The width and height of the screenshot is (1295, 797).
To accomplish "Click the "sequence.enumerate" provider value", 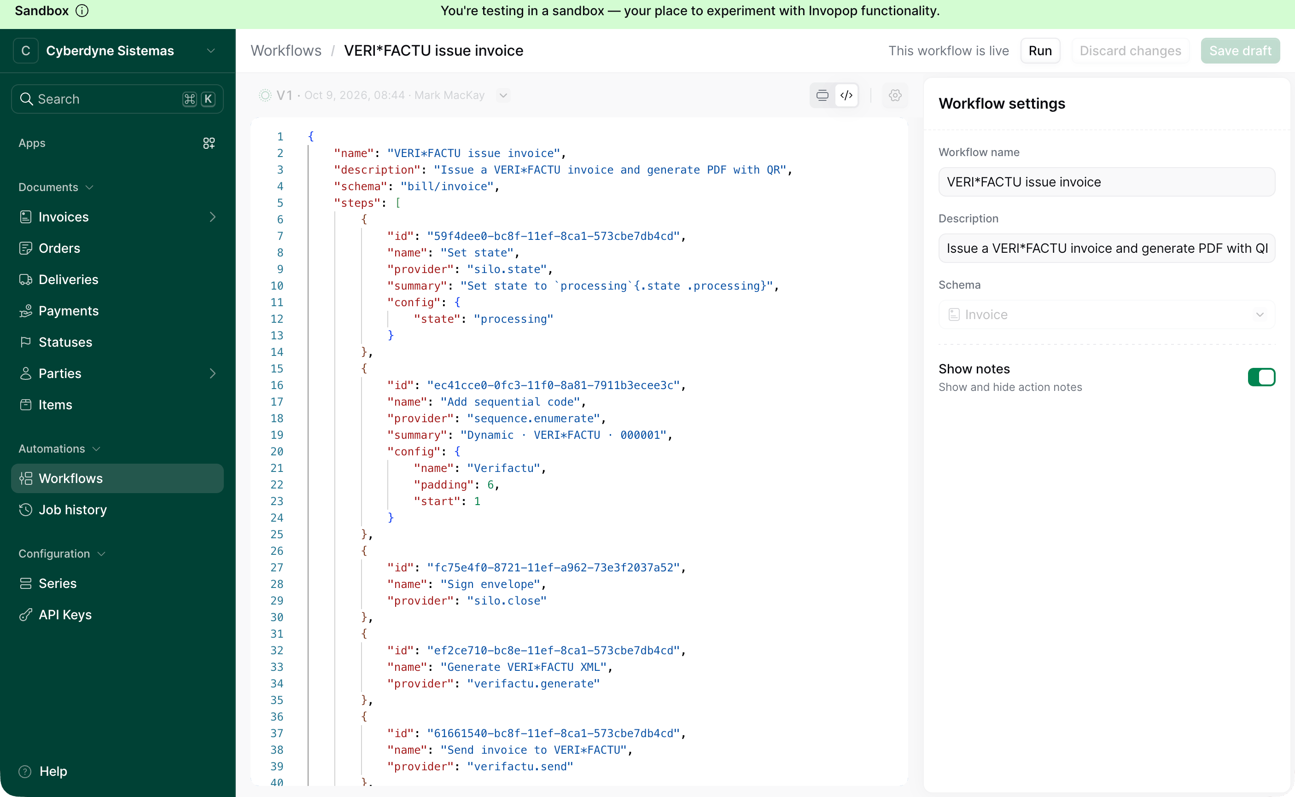I will click(533, 419).
